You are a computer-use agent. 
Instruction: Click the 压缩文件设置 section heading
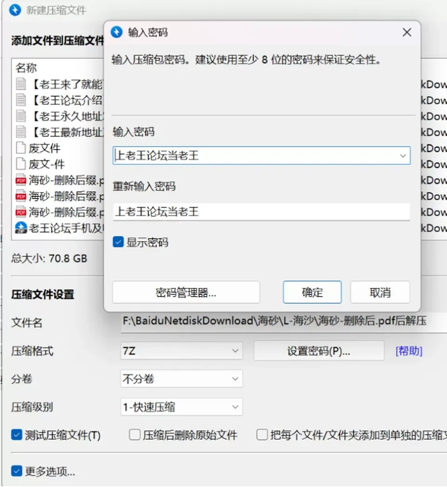click(43, 294)
